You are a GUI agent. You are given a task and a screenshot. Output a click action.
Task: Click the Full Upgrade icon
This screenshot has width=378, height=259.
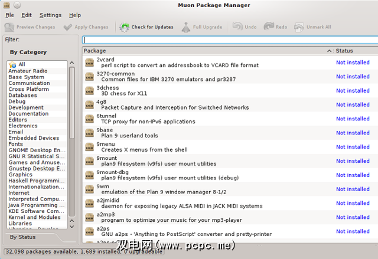pos(186,27)
